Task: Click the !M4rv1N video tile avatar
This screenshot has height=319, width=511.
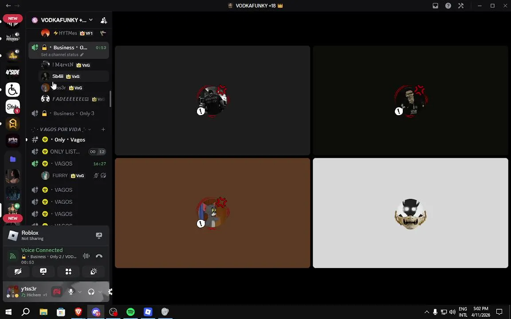Action: pyautogui.click(x=212, y=101)
